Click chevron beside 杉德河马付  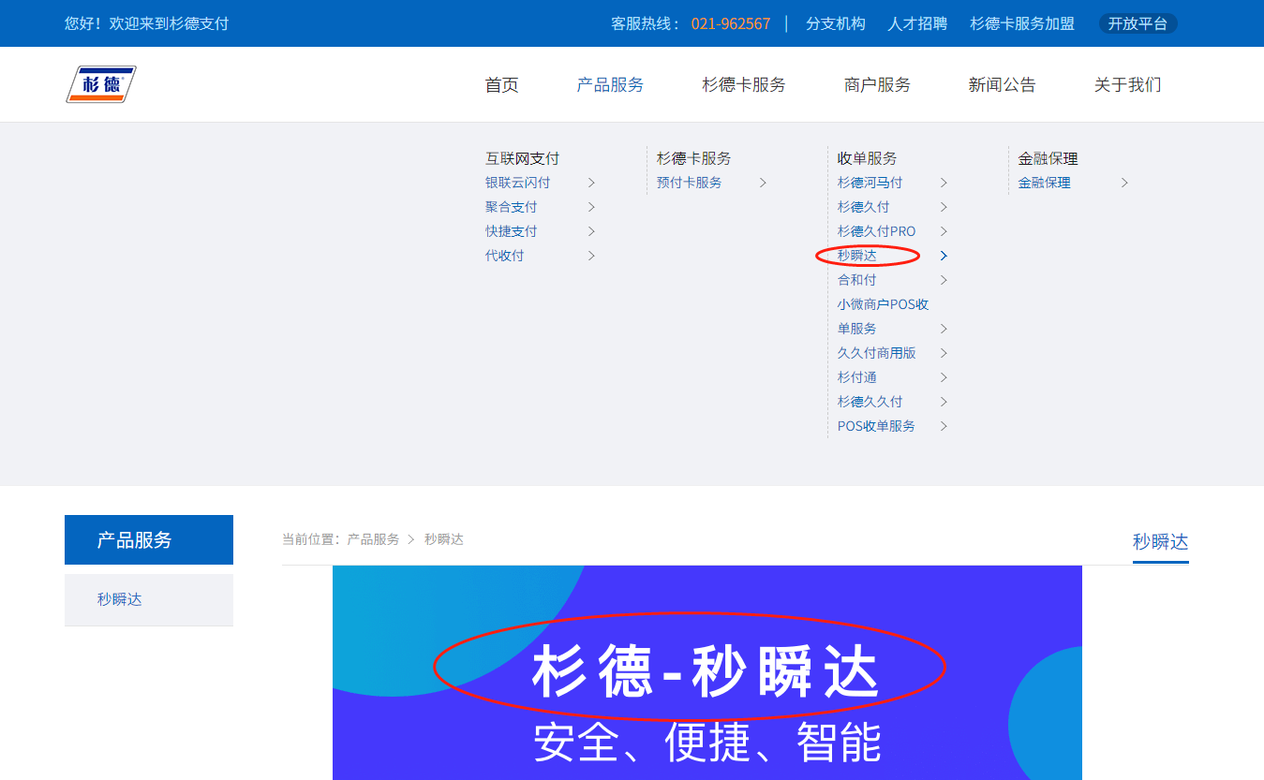click(x=944, y=183)
